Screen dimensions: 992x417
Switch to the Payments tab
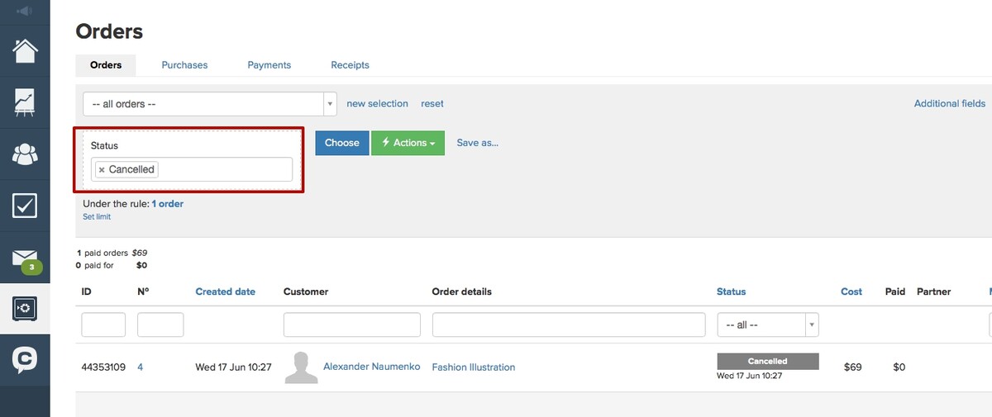[x=269, y=64]
